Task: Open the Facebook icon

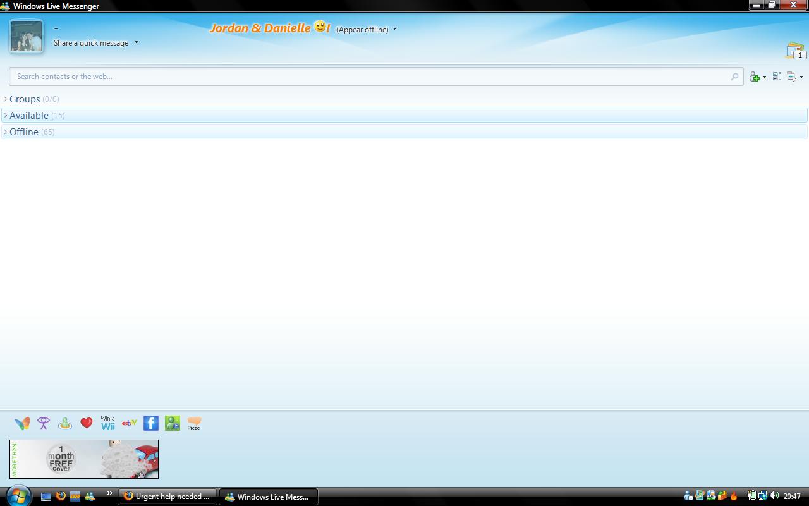Action: pyautogui.click(x=151, y=423)
